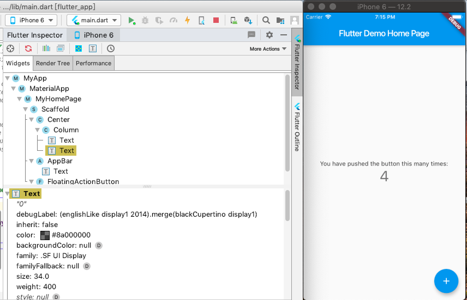Image resolution: width=467 pixels, height=300 pixels.
Task: Toggle Select Widget Mode crosshair icon
Action: (10, 48)
